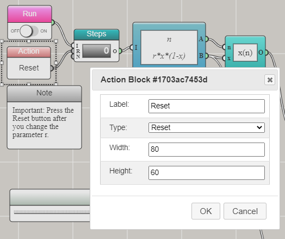Click the Label input field
The width and height of the screenshot is (285, 239).
coord(207,106)
